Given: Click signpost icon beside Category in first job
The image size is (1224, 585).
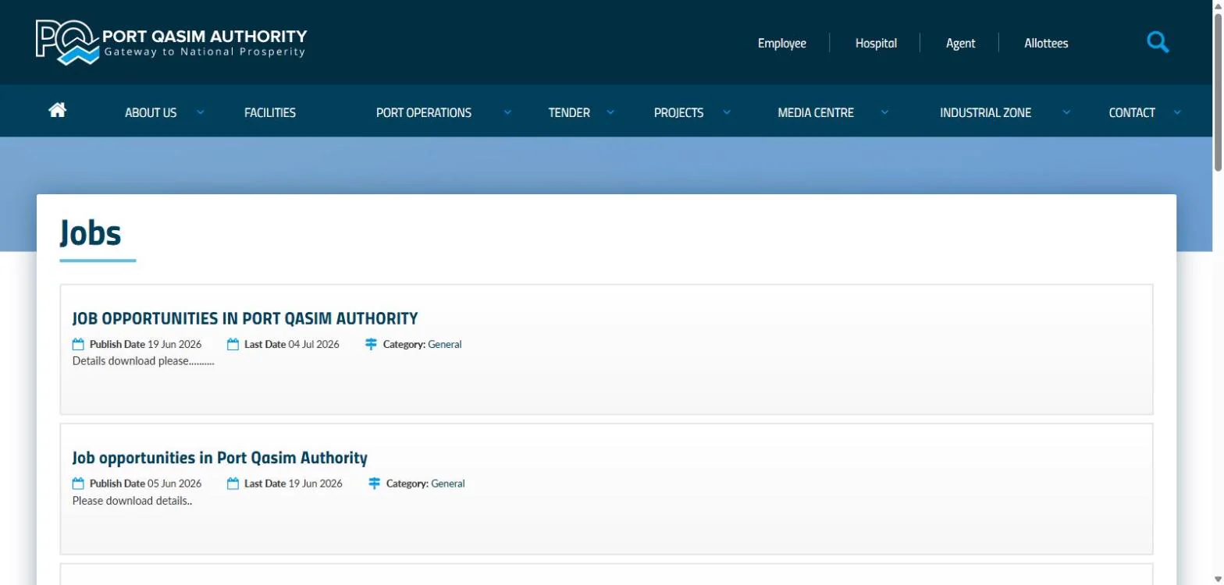Looking at the screenshot, I should tap(372, 344).
